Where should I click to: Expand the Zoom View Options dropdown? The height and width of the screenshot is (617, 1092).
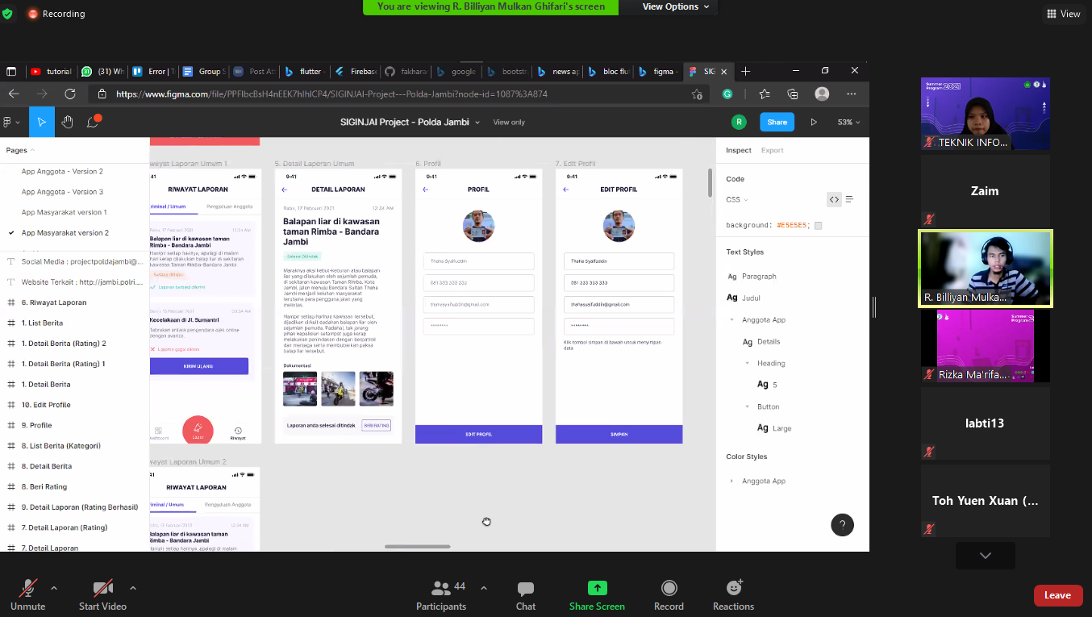click(x=676, y=6)
